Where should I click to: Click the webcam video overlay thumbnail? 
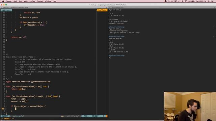(190, 107)
